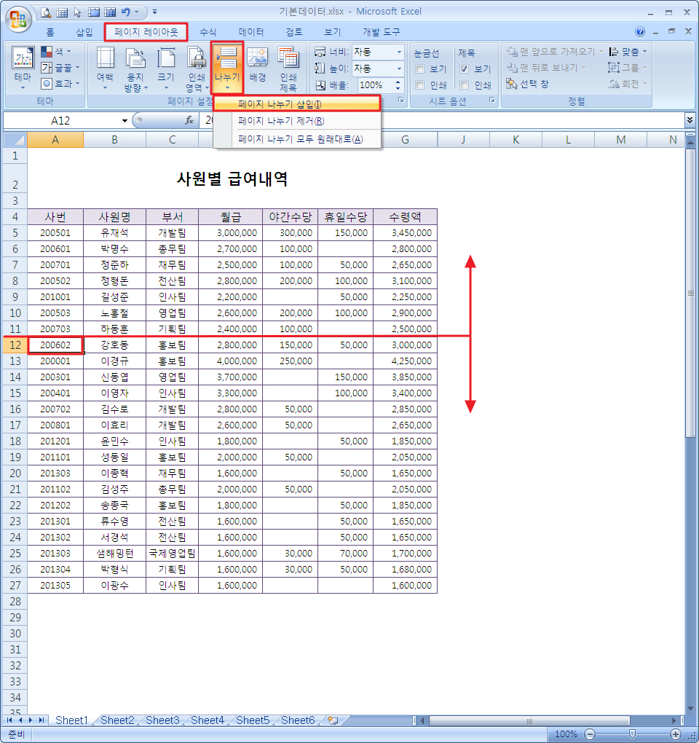Enable 제목 인쇄 (Headings Print) checkbox
The width and height of the screenshot is (699, 743).
465,85
